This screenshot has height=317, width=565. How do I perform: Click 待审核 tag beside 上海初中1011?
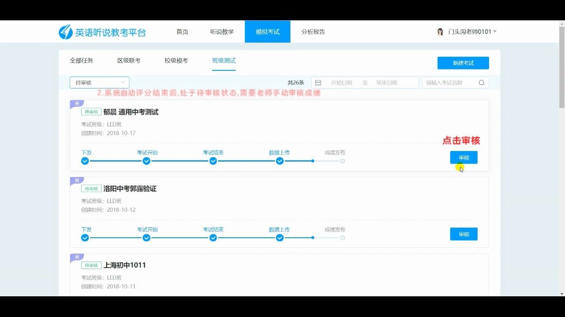(91, 265)
